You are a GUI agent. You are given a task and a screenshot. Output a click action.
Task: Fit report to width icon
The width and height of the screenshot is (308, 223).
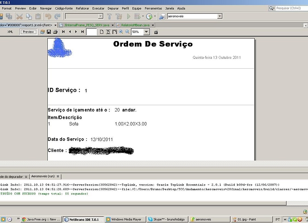click(115, 32)
